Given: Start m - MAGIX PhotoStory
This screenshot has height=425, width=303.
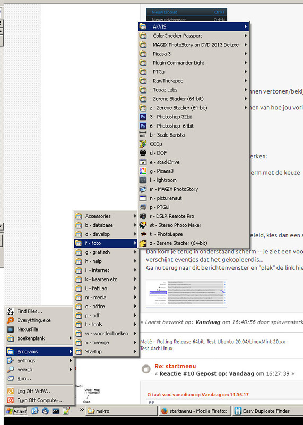Looking at the screenshot, I should pyautogui.click(x=194, y=189).
